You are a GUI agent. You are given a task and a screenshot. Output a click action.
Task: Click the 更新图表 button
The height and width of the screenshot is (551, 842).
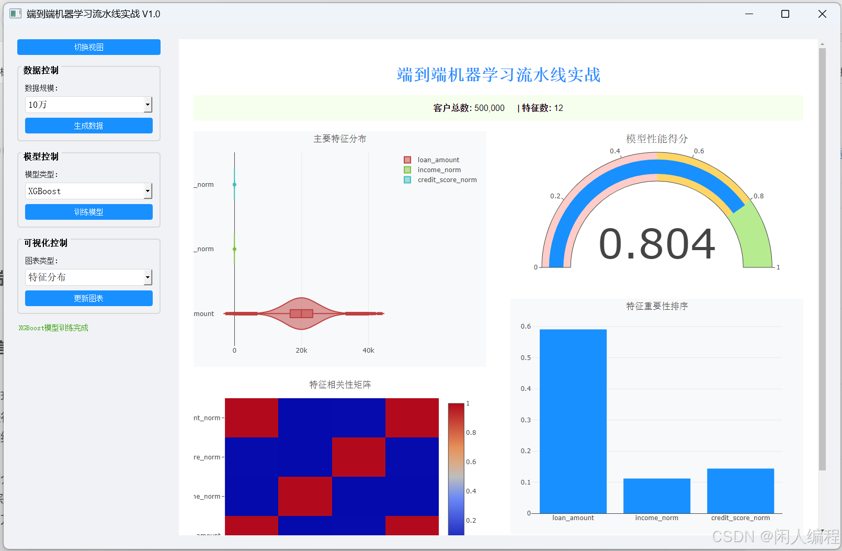click(x=89, y=298)
